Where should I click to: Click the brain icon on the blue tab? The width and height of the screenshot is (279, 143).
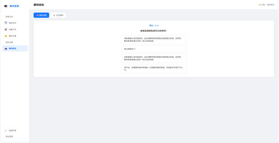(x=37, y=15)
